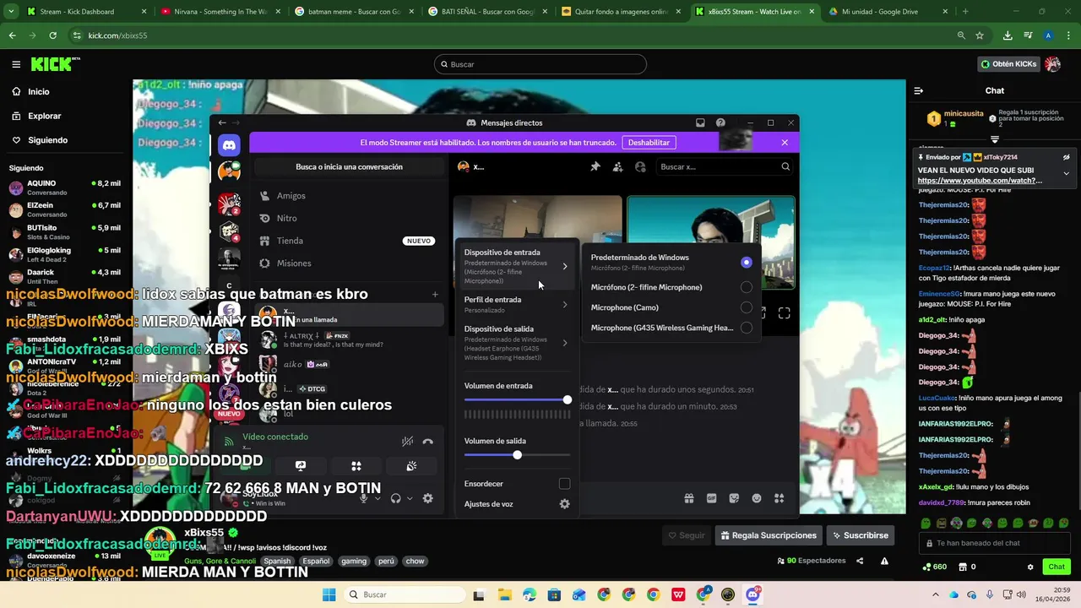This screenshot has height=608, width=1081.
Task: Send a gift using the gift icon
Action: click(x=689, y=498)
